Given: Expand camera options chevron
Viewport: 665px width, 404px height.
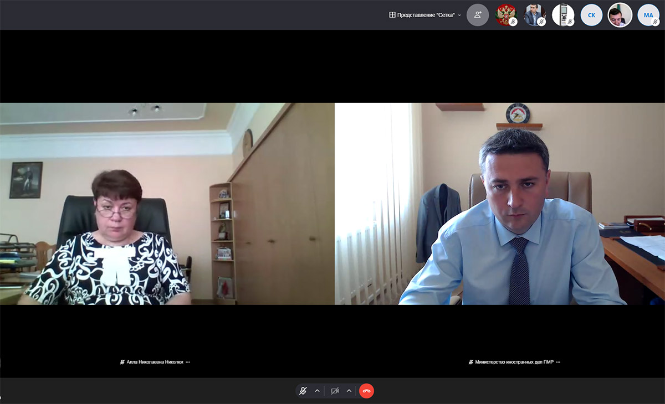Looking at the screenshot, I should pos(349,391).
